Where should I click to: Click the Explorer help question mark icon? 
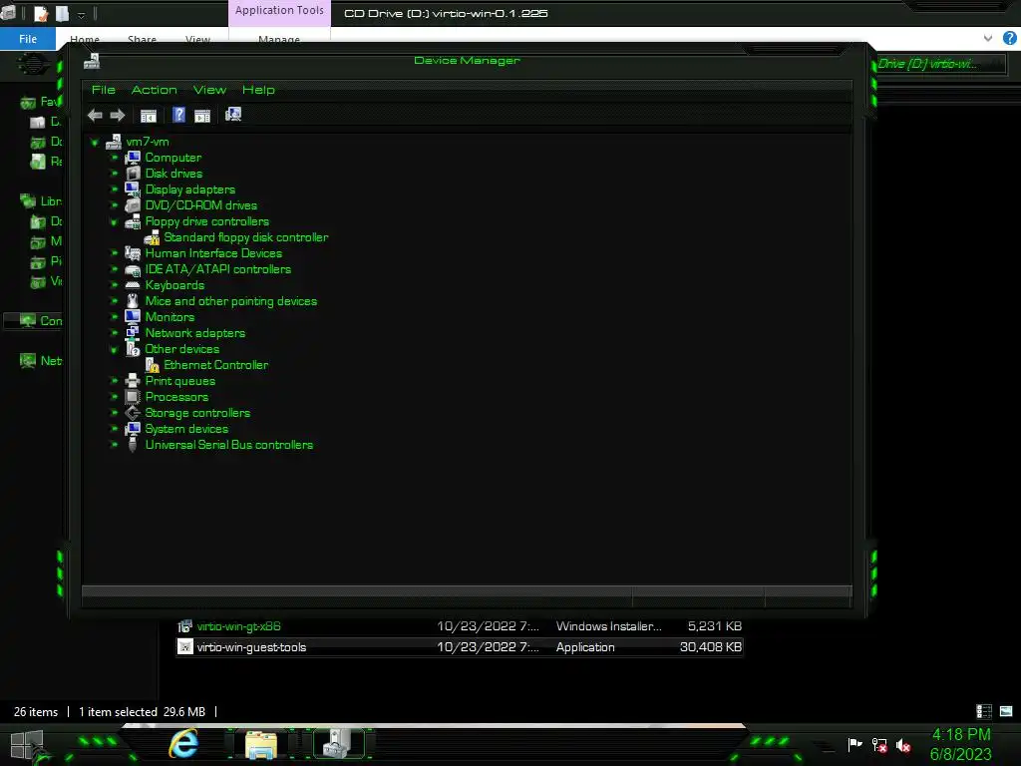[x=1010, y=39]
